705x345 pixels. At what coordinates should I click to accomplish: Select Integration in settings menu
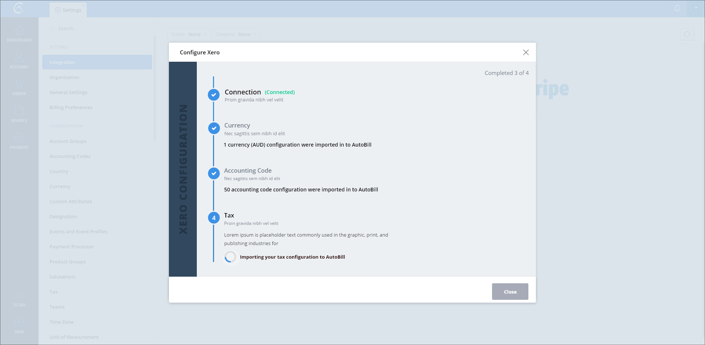(97, 62)
